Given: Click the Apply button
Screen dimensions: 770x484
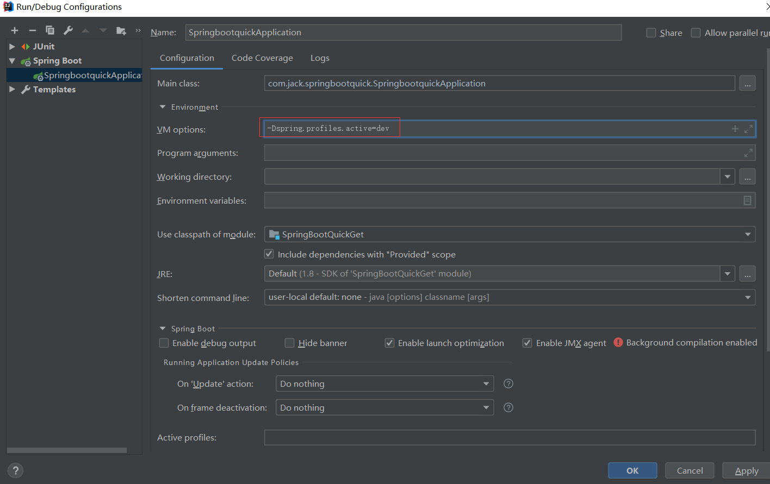Looking at the screenshot, I should point(746,470).
